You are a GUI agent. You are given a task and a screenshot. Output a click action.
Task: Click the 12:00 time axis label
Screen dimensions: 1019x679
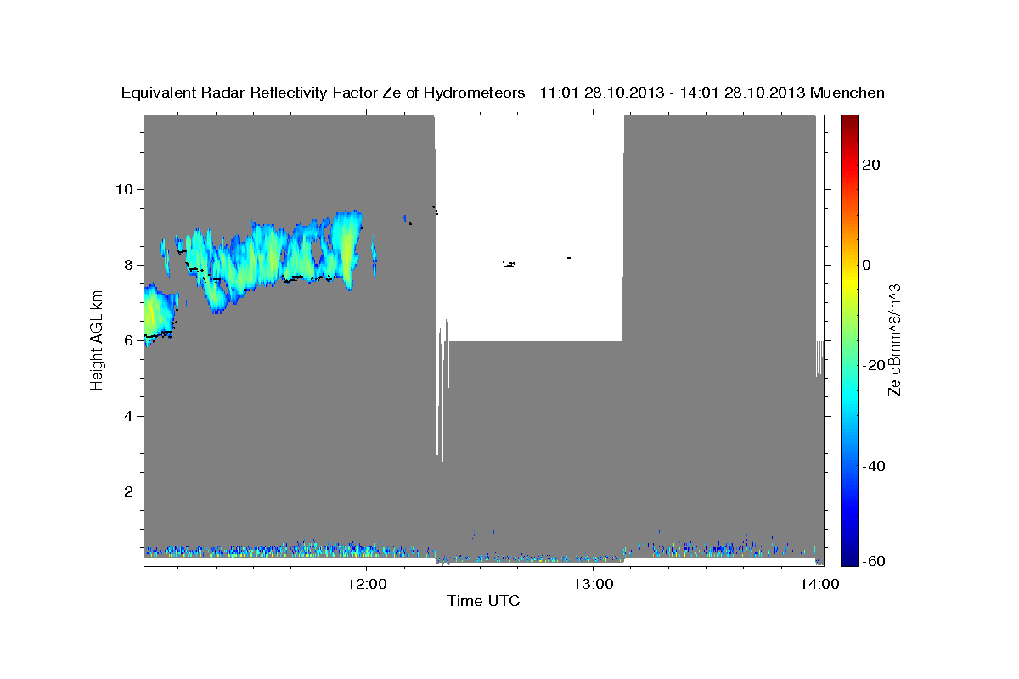(x=366, y=584)
